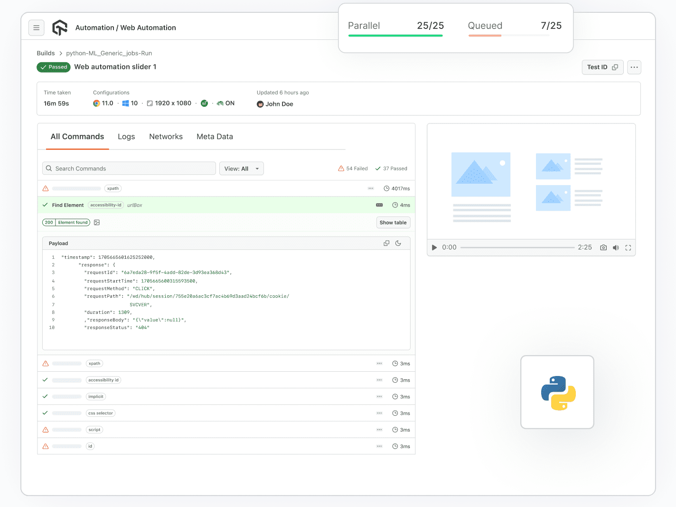Open the Builds breadcrumb link

click(x=46, y=53)
